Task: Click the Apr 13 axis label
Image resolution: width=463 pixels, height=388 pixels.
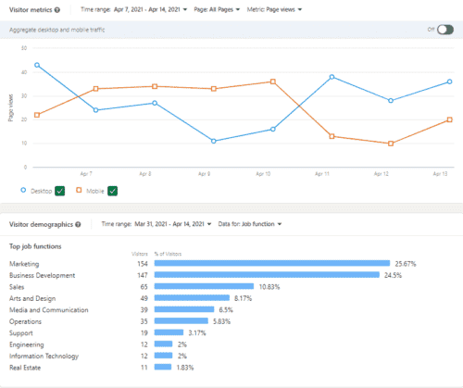Action: [x=440, y=174]
